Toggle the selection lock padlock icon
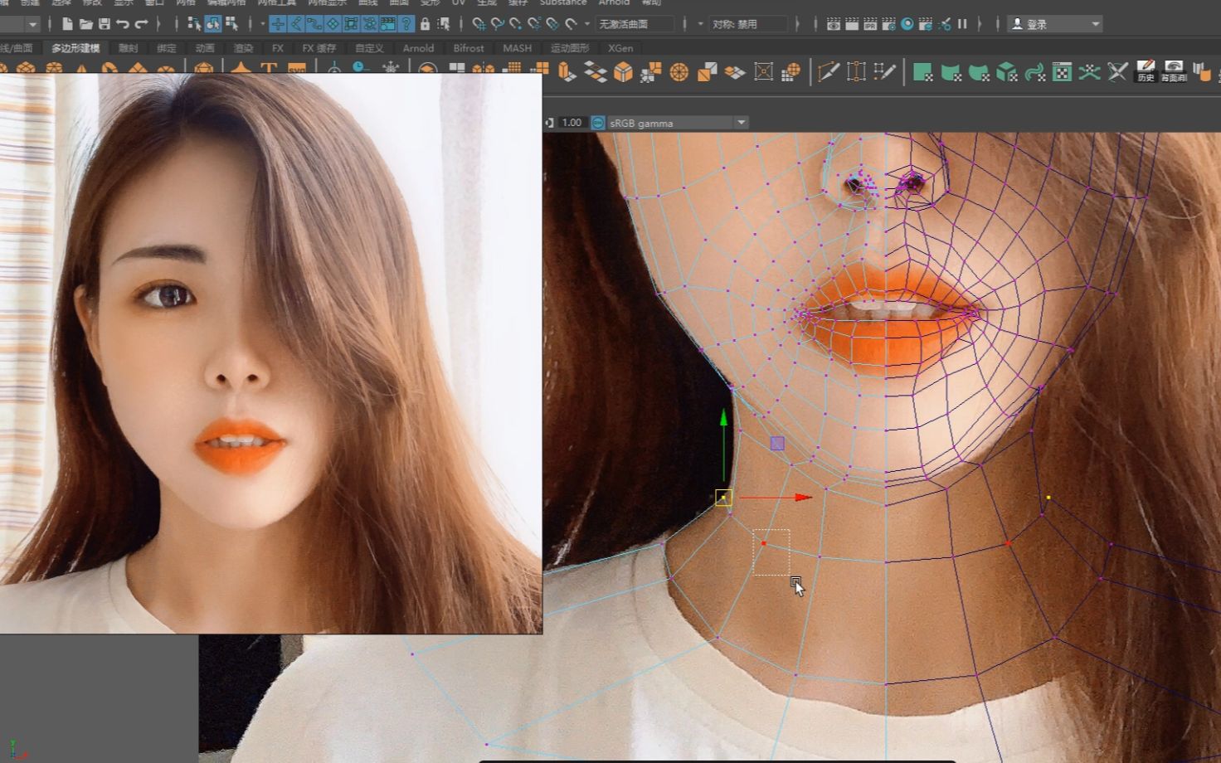 pos(425,24)
